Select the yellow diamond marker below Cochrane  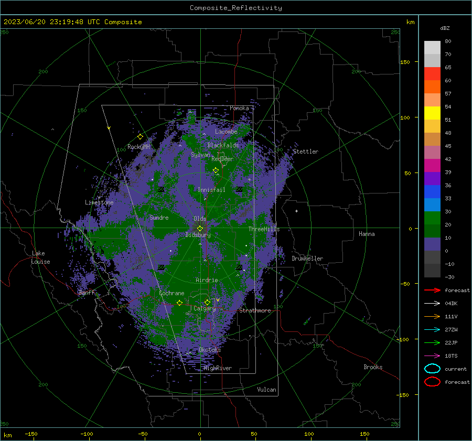(179, 303)
